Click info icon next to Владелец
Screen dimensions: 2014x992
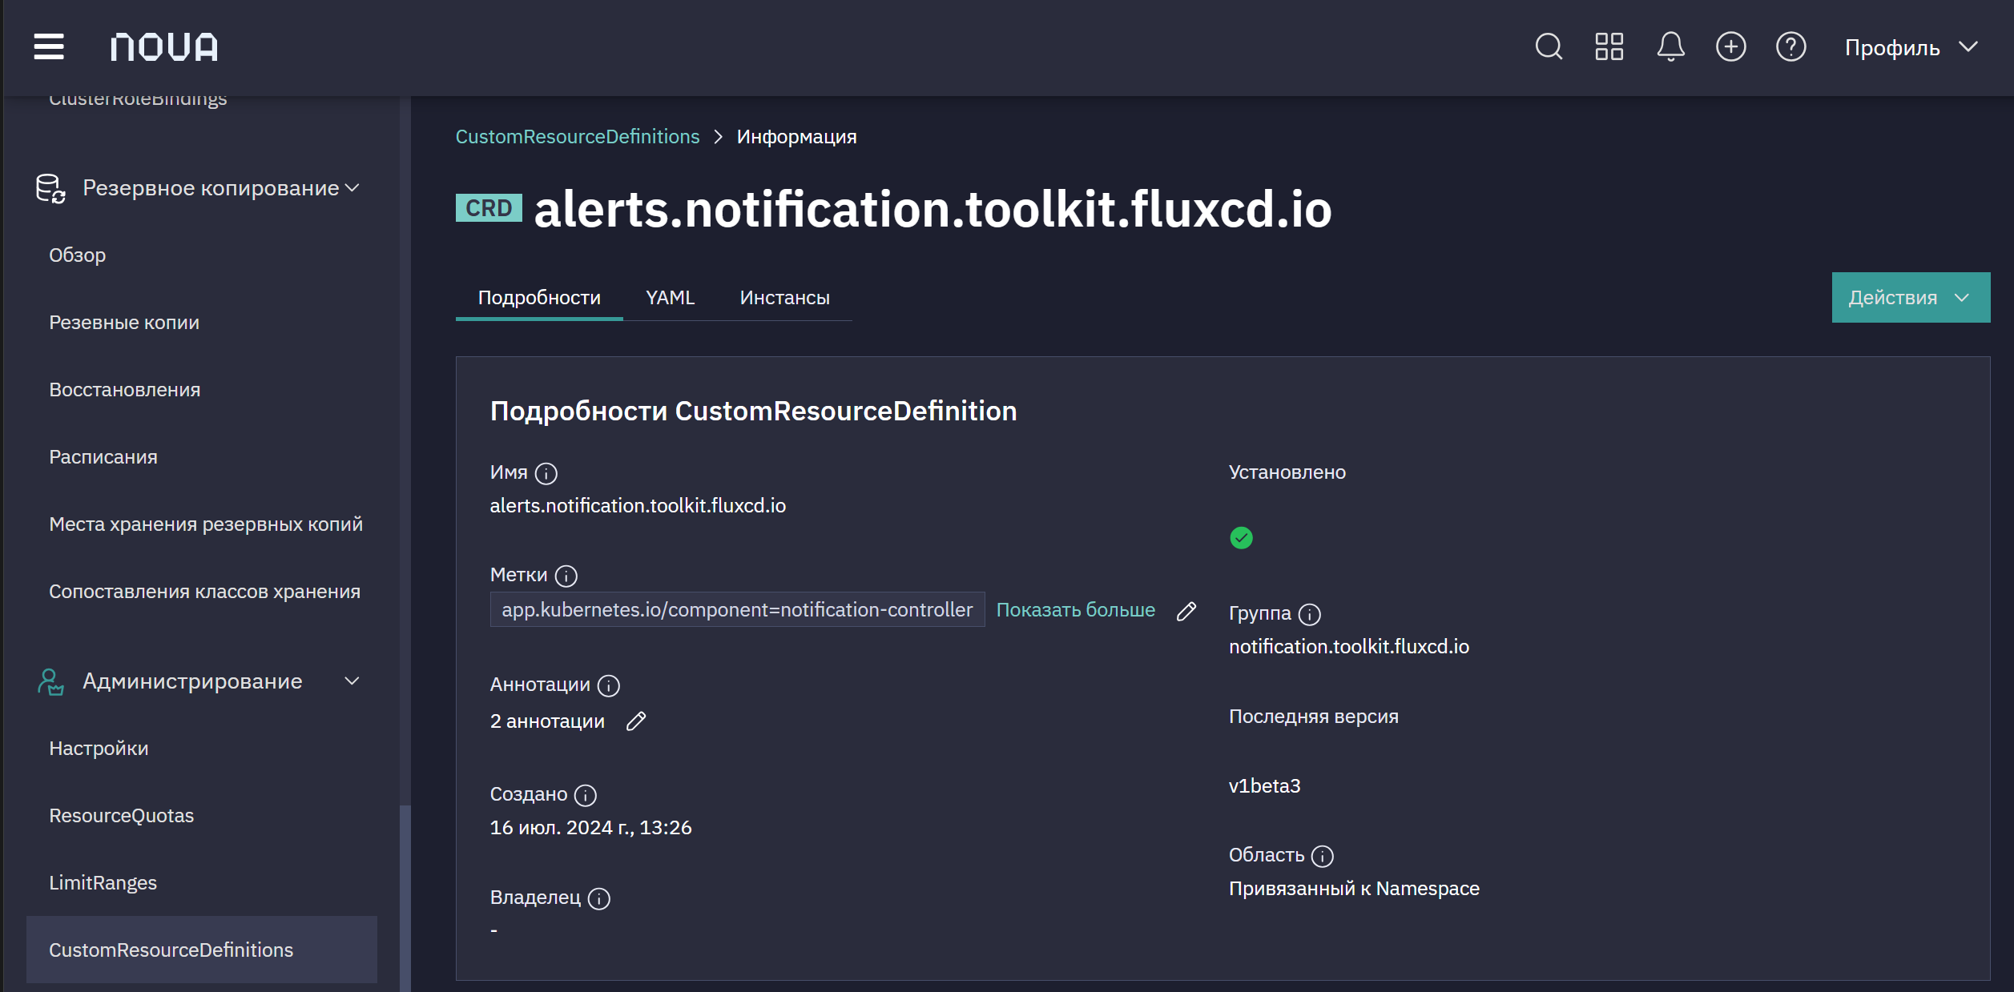pyautogui.click(x=599, y=898)
